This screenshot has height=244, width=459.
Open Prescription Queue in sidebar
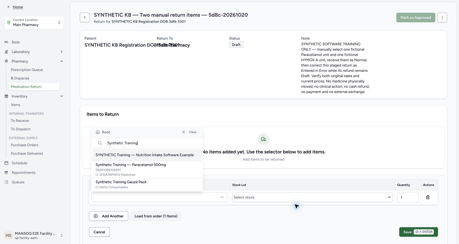(27, 70)
